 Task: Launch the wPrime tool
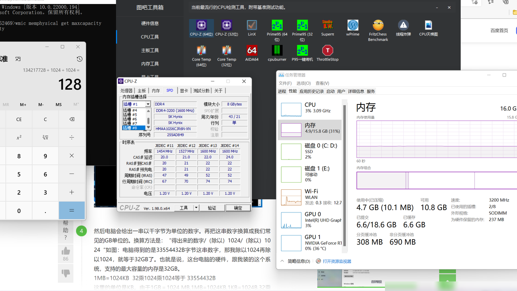[353, 28]
